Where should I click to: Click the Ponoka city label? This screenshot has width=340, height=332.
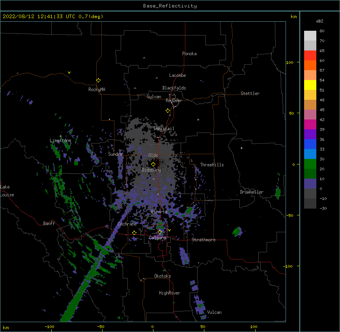coord(189,54)
